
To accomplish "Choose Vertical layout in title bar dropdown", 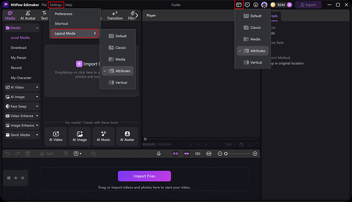I will (252, 62).
